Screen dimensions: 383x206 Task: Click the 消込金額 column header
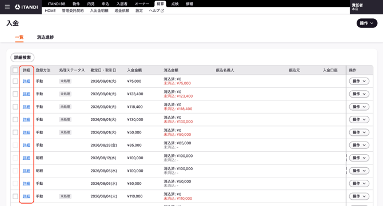(x=171, y=70)
